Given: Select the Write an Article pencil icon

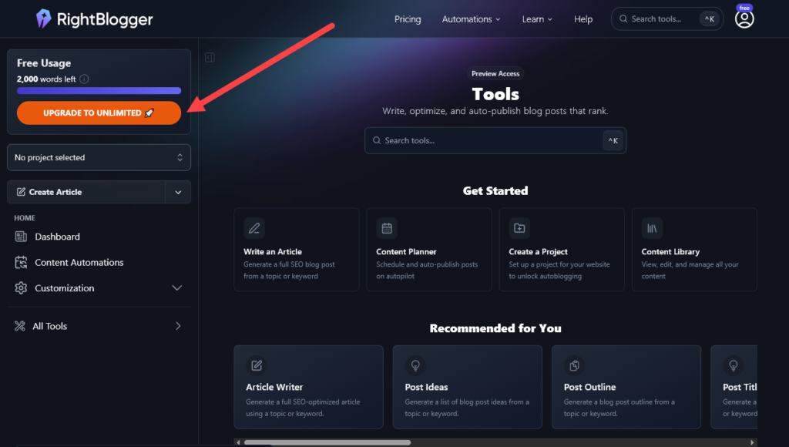Looking at the screenshot, I should [254, 228].
